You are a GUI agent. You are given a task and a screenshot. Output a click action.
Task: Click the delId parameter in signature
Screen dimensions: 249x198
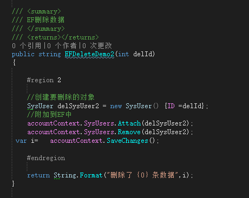pos(143,54)
